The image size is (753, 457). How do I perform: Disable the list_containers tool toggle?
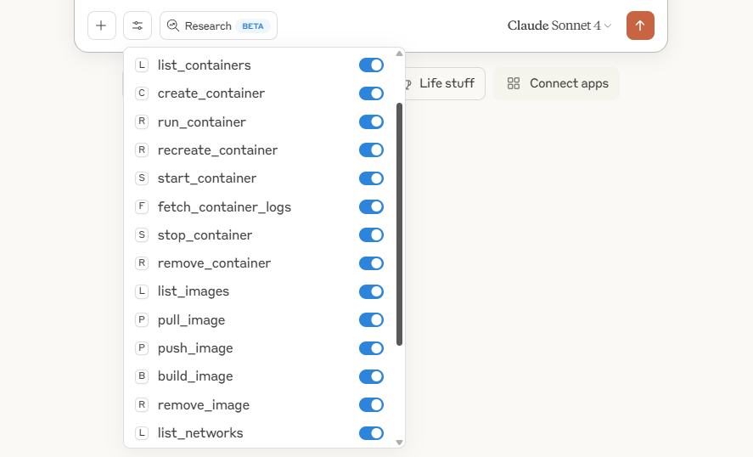click(x=371, y=65)
